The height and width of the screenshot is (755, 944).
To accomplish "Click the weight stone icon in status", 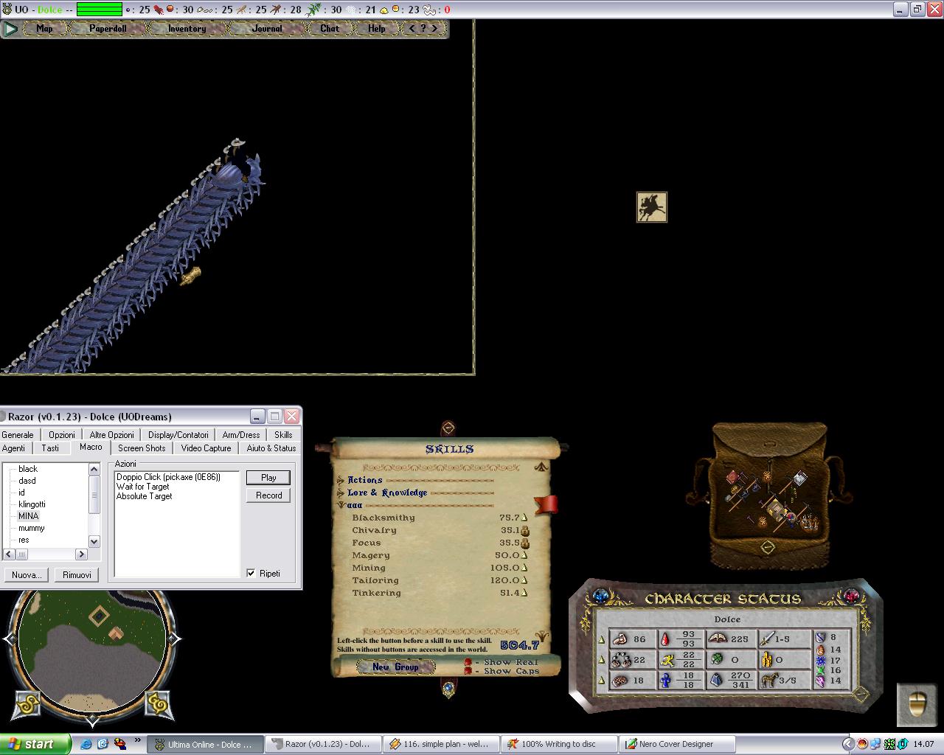I will click(717, 681).
